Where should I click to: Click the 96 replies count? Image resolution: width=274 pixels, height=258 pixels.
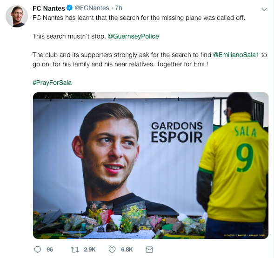tap(50, 250)
